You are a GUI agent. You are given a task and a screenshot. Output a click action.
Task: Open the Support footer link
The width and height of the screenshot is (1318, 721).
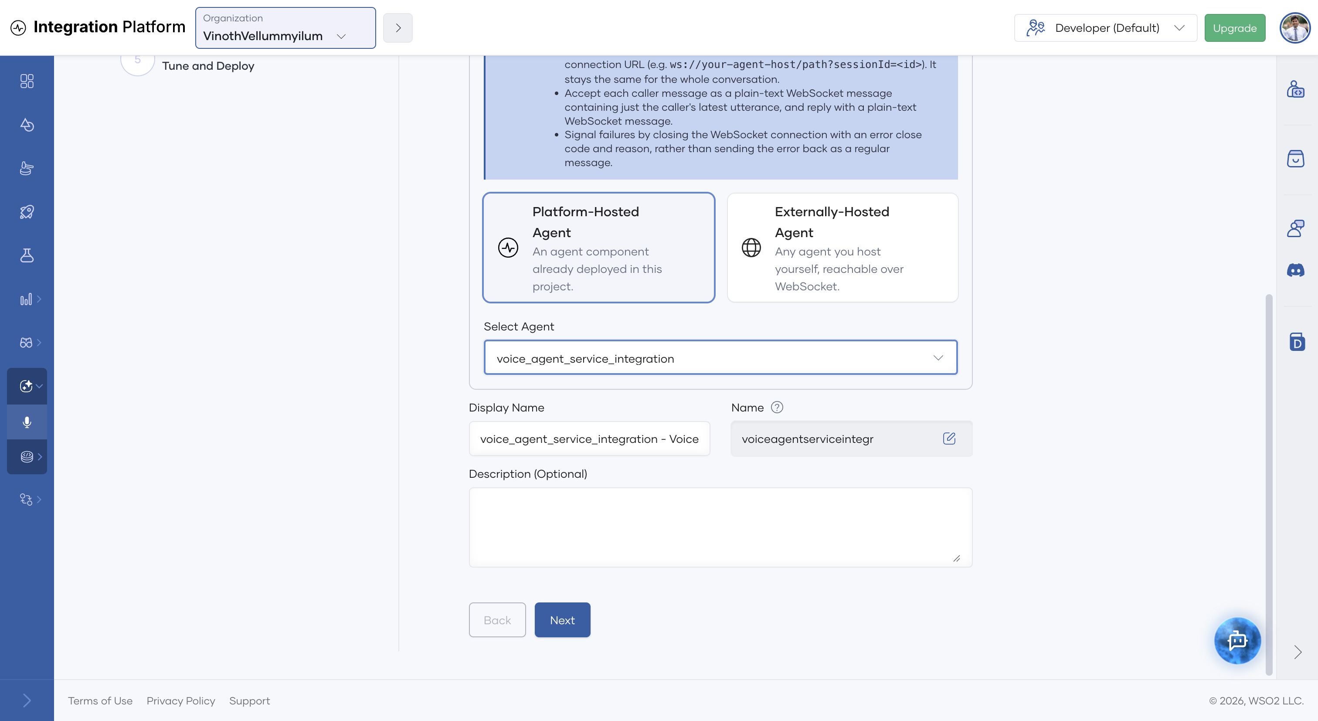tap(249, 701)
